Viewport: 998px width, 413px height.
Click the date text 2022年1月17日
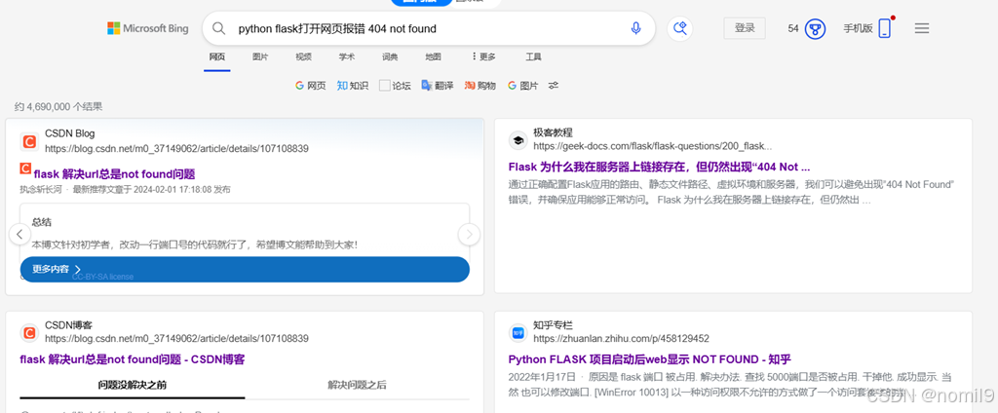click(x=542, y=377)
